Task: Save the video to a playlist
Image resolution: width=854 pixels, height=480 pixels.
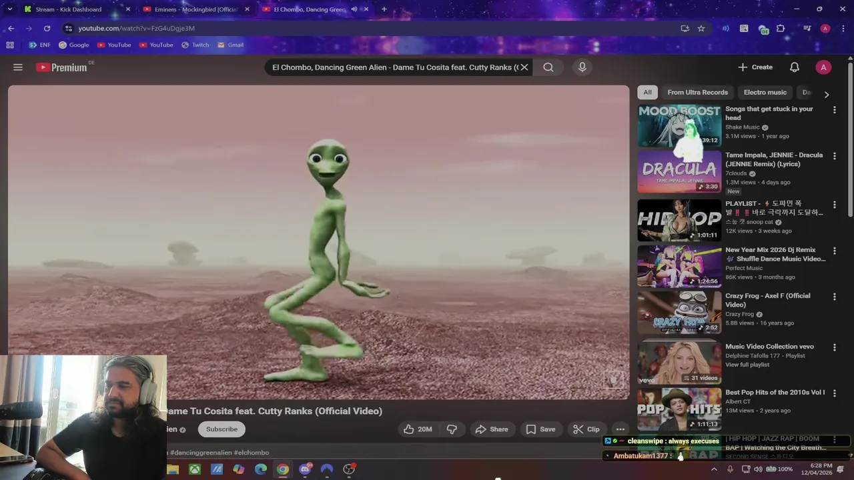Action: (x=540, y=429)
